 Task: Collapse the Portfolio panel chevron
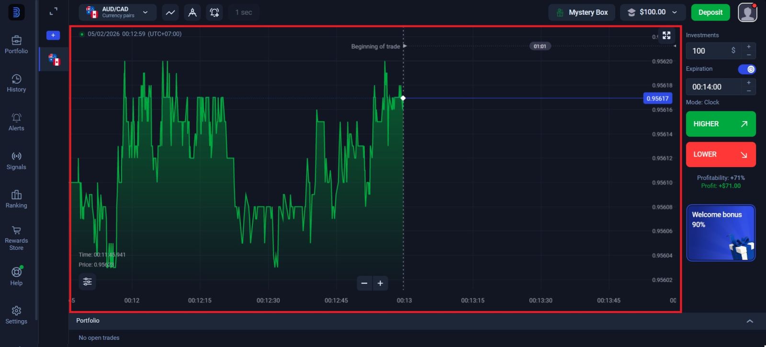click(750, 321)
